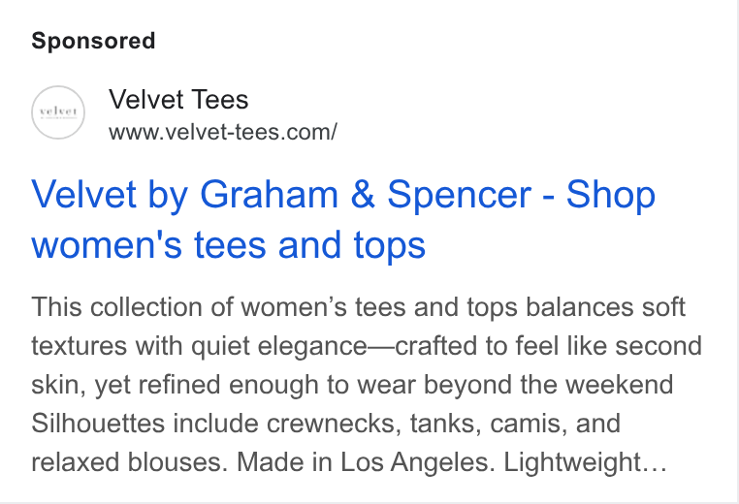Viewport: 739px width, 504px height.
Task: Click the trailing ellipsis after "Lightweight"
Action: coord(655,462)
